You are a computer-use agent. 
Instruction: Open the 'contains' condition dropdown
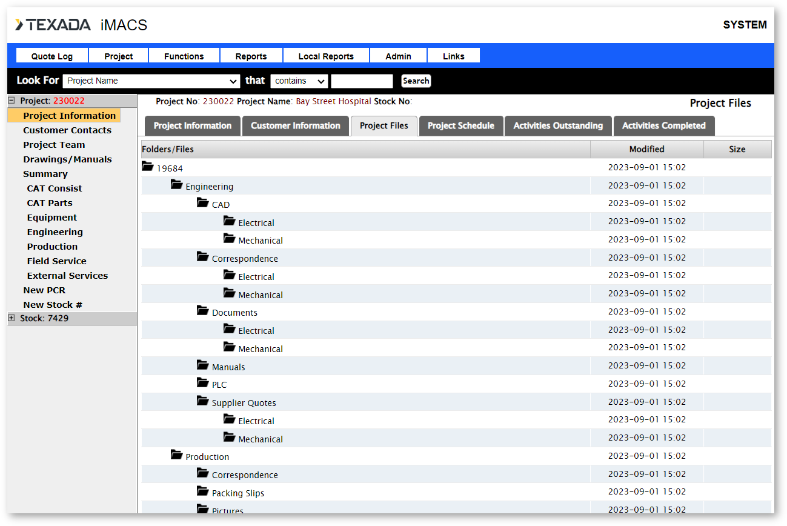click(x=299, y=81)
